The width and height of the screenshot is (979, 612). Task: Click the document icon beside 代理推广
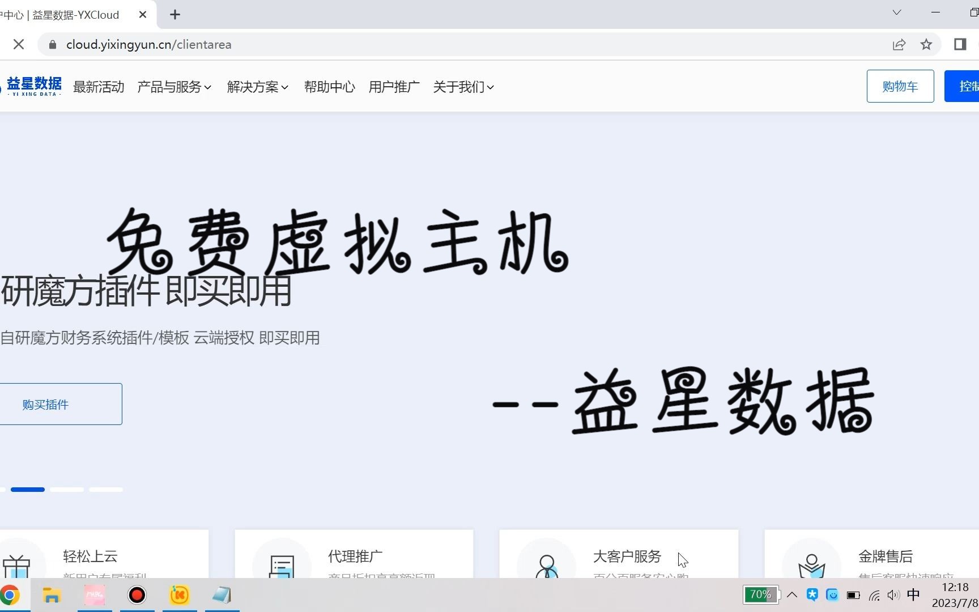pos(282,566)
